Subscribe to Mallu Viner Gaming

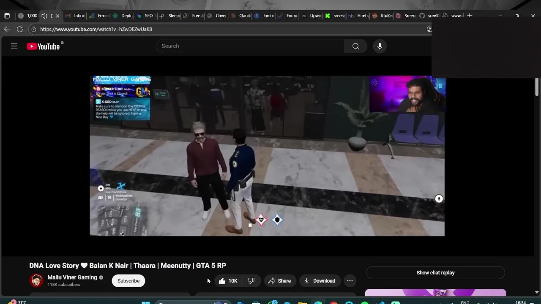coord(128,281)
